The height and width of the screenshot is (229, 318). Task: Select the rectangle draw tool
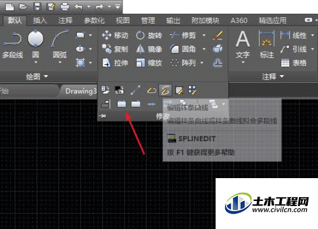[80, 35]
